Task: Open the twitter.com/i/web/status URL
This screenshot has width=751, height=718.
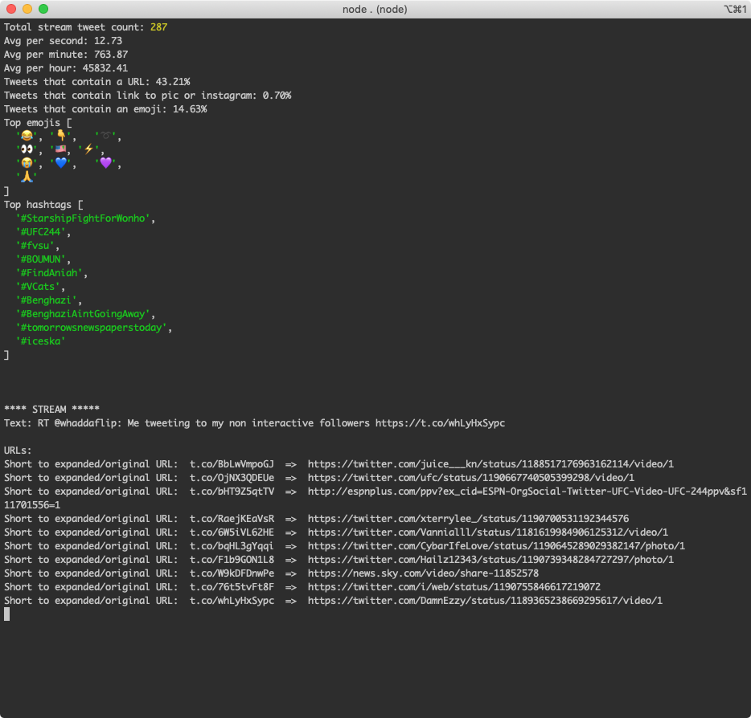Action: pos(454,587)
